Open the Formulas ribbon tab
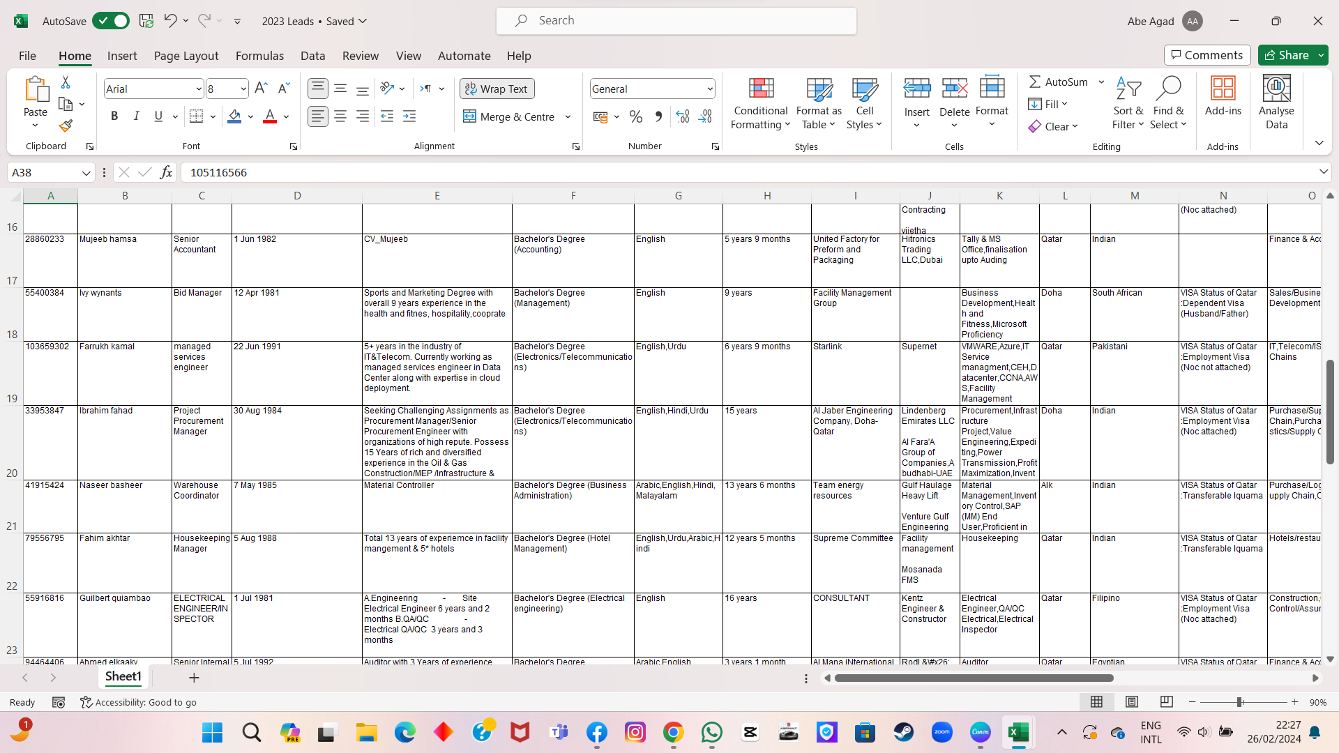 point(259,56)
